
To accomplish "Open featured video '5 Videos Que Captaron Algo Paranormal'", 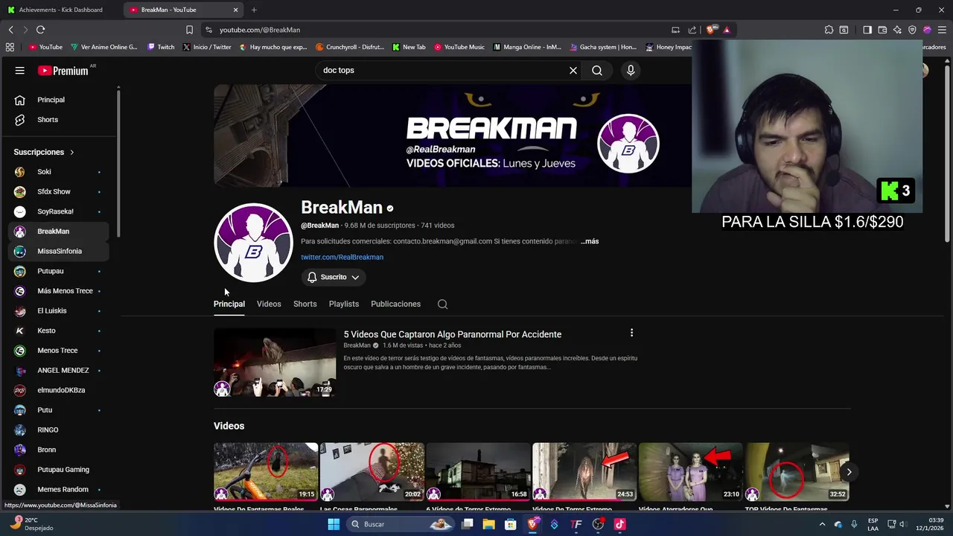I will point(453,334).
